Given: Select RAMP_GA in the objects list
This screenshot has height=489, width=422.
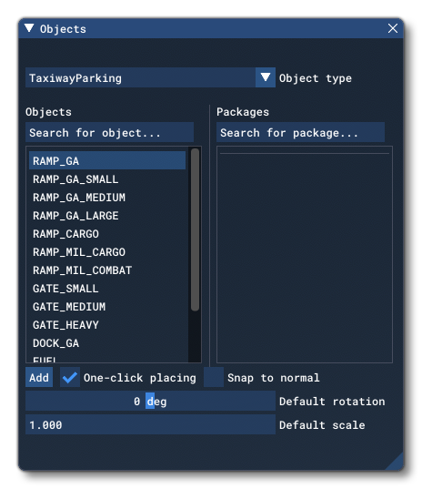Looking at the screenshot, I should (x=107, y=160).
